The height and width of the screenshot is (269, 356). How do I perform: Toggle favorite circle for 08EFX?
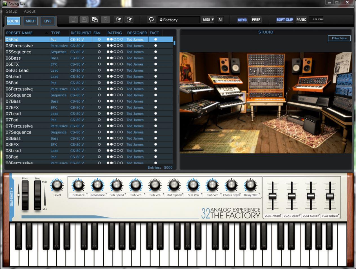[x=99, y=144]
